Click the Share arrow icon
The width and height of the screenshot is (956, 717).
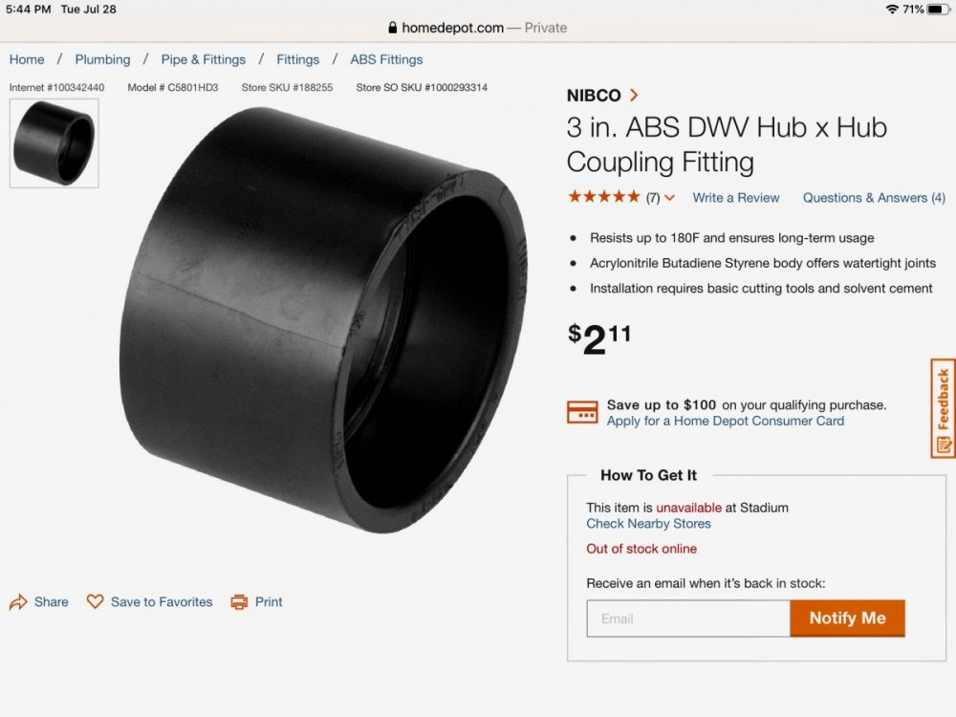[x=18, y=602]
